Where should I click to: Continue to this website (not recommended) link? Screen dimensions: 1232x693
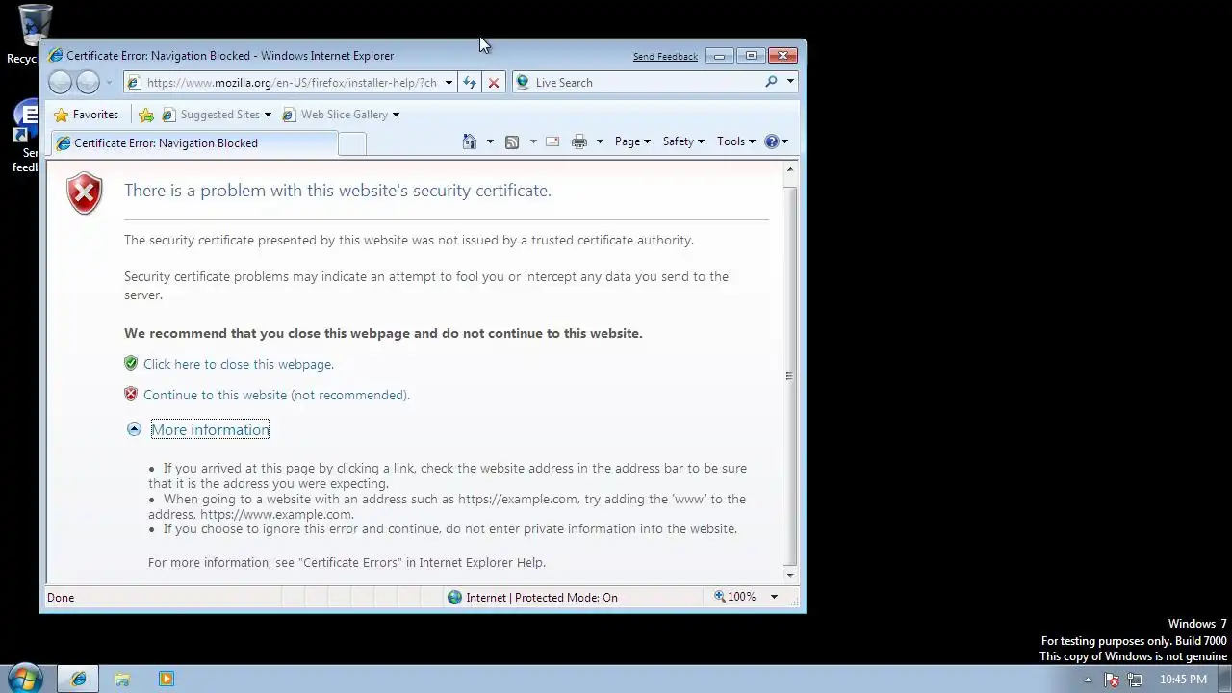[x=276, y=395]
